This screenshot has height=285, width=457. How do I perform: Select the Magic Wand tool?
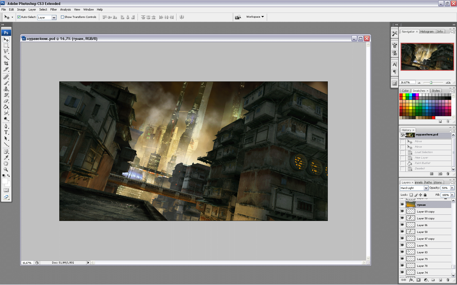(x=6, y=57)
